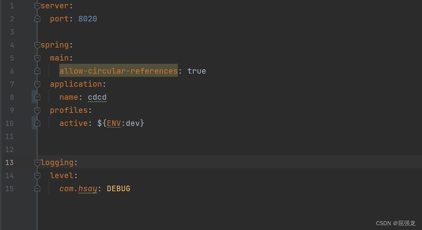
Task: Click the ENV placeholder link
Action: [x=114, y=123]
